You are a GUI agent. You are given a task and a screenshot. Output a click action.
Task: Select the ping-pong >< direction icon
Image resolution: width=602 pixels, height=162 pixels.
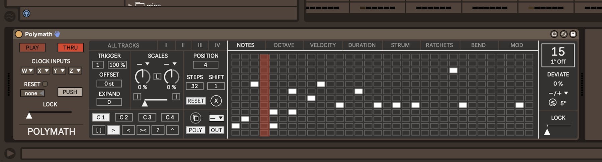143,130
